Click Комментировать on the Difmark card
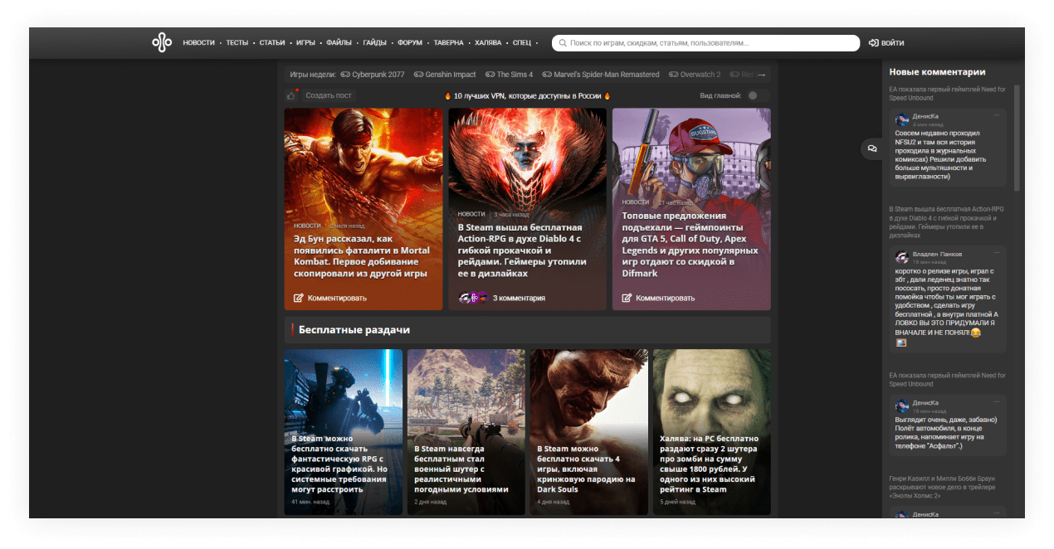Image resolution: width=1054 pixels, height=549 pixels. 666,298
